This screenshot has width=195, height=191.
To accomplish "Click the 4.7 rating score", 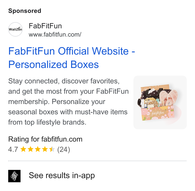I will click(13, 149).
